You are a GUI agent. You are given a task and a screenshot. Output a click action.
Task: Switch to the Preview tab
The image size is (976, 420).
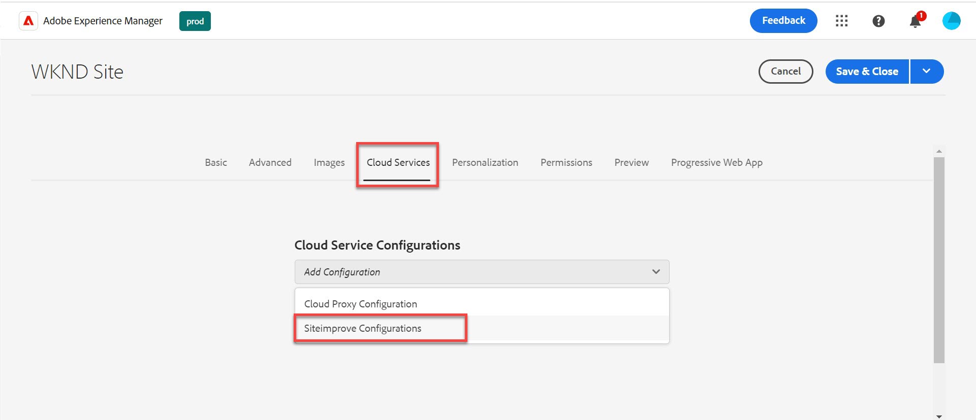click(632, 162)
